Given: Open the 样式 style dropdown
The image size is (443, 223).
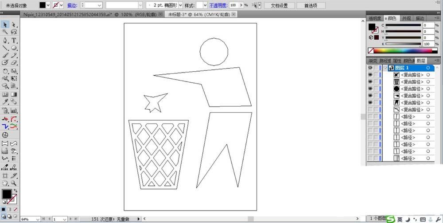Looking at the screenshot, I should tap(205, 5).
